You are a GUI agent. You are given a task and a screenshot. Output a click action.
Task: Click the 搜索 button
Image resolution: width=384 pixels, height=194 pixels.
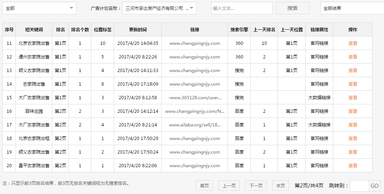click(x=293, y=8)
